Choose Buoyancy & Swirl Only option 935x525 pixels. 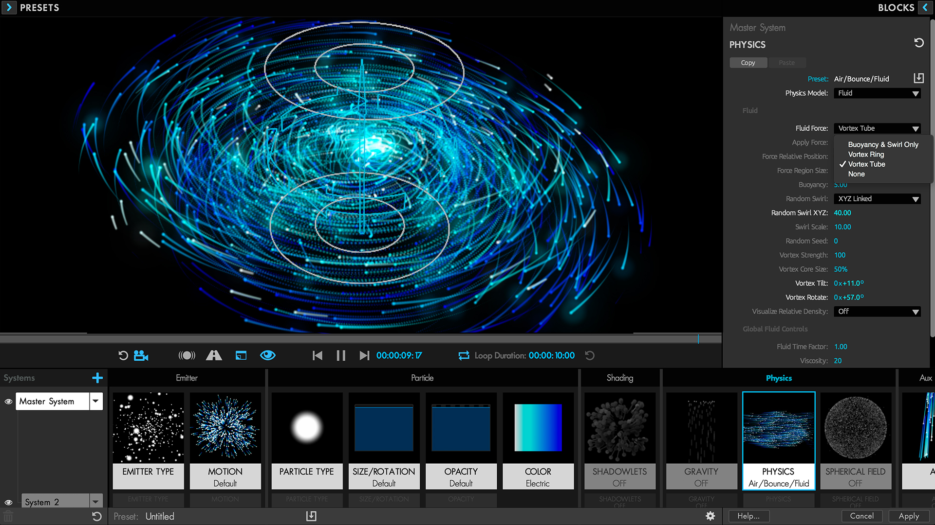[883, 145]
